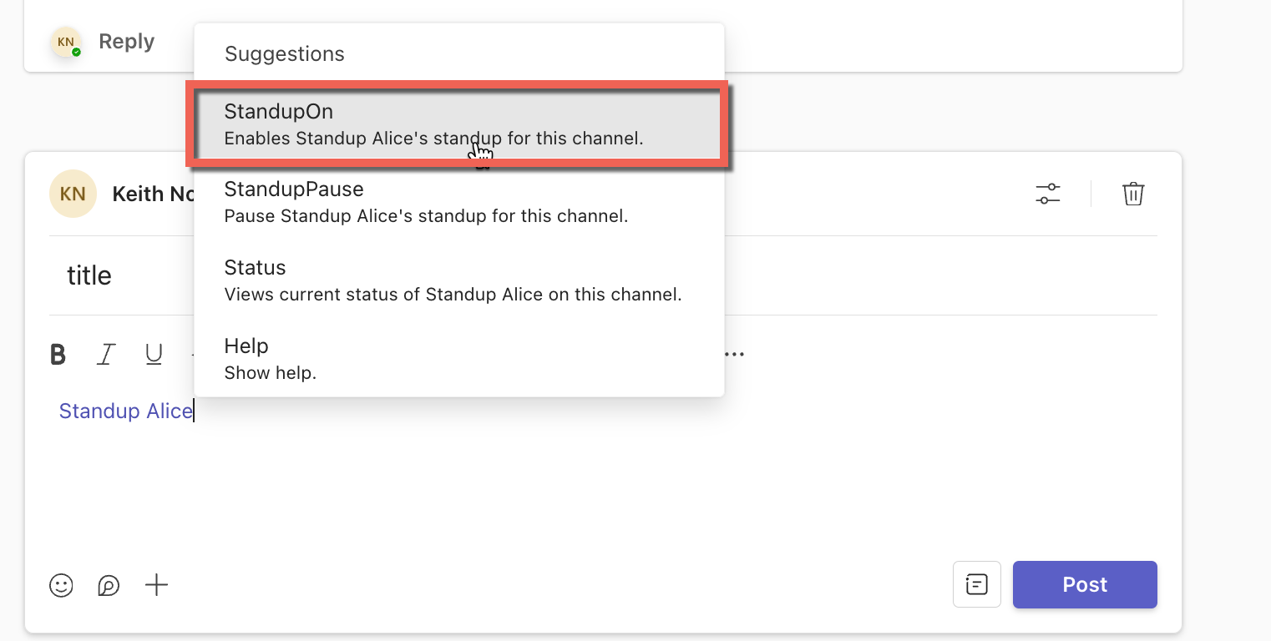The width and height of the screenshot is (1271, 641).
Task: Click the note icon button beside Post
Action: pyautogui.click(x=977, y=584)
